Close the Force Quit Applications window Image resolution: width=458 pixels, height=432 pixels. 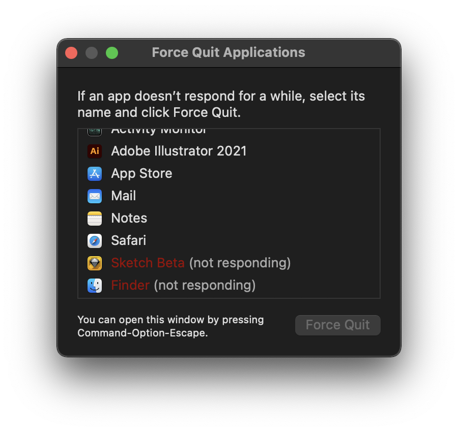71,53
